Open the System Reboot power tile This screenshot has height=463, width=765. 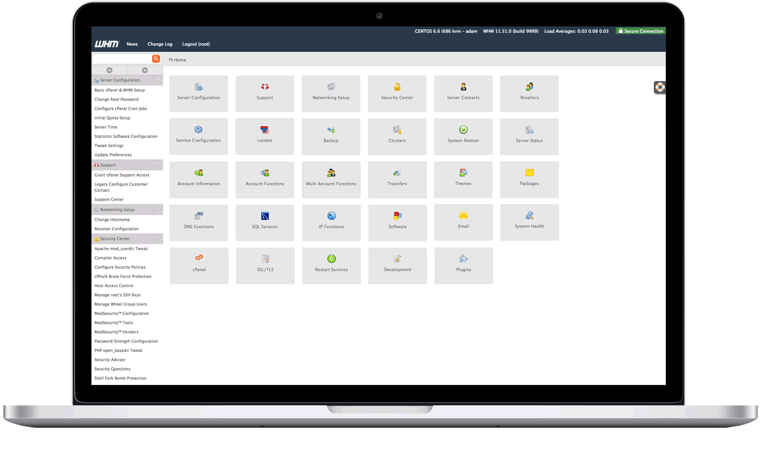click(x=463, y=137)
